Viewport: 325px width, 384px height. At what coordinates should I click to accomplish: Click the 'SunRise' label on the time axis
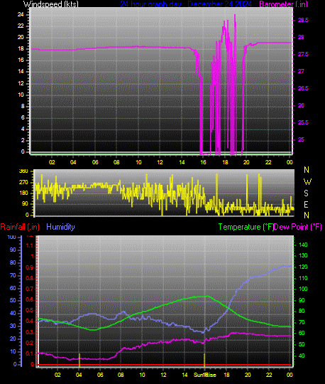pos(205,375)
